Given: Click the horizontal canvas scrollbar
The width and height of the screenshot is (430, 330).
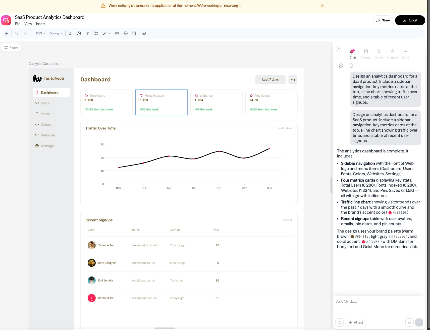Looking at the screenshot, I should click(165, 328).
